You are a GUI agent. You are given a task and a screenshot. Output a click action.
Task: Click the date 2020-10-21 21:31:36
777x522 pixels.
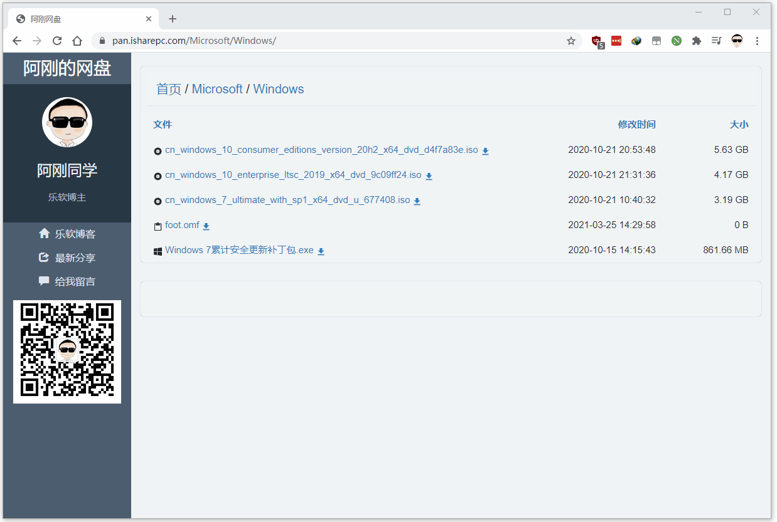click(612, 175)
